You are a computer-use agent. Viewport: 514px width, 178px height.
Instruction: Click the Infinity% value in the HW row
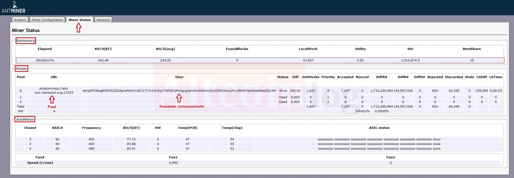tap(362, 111)
